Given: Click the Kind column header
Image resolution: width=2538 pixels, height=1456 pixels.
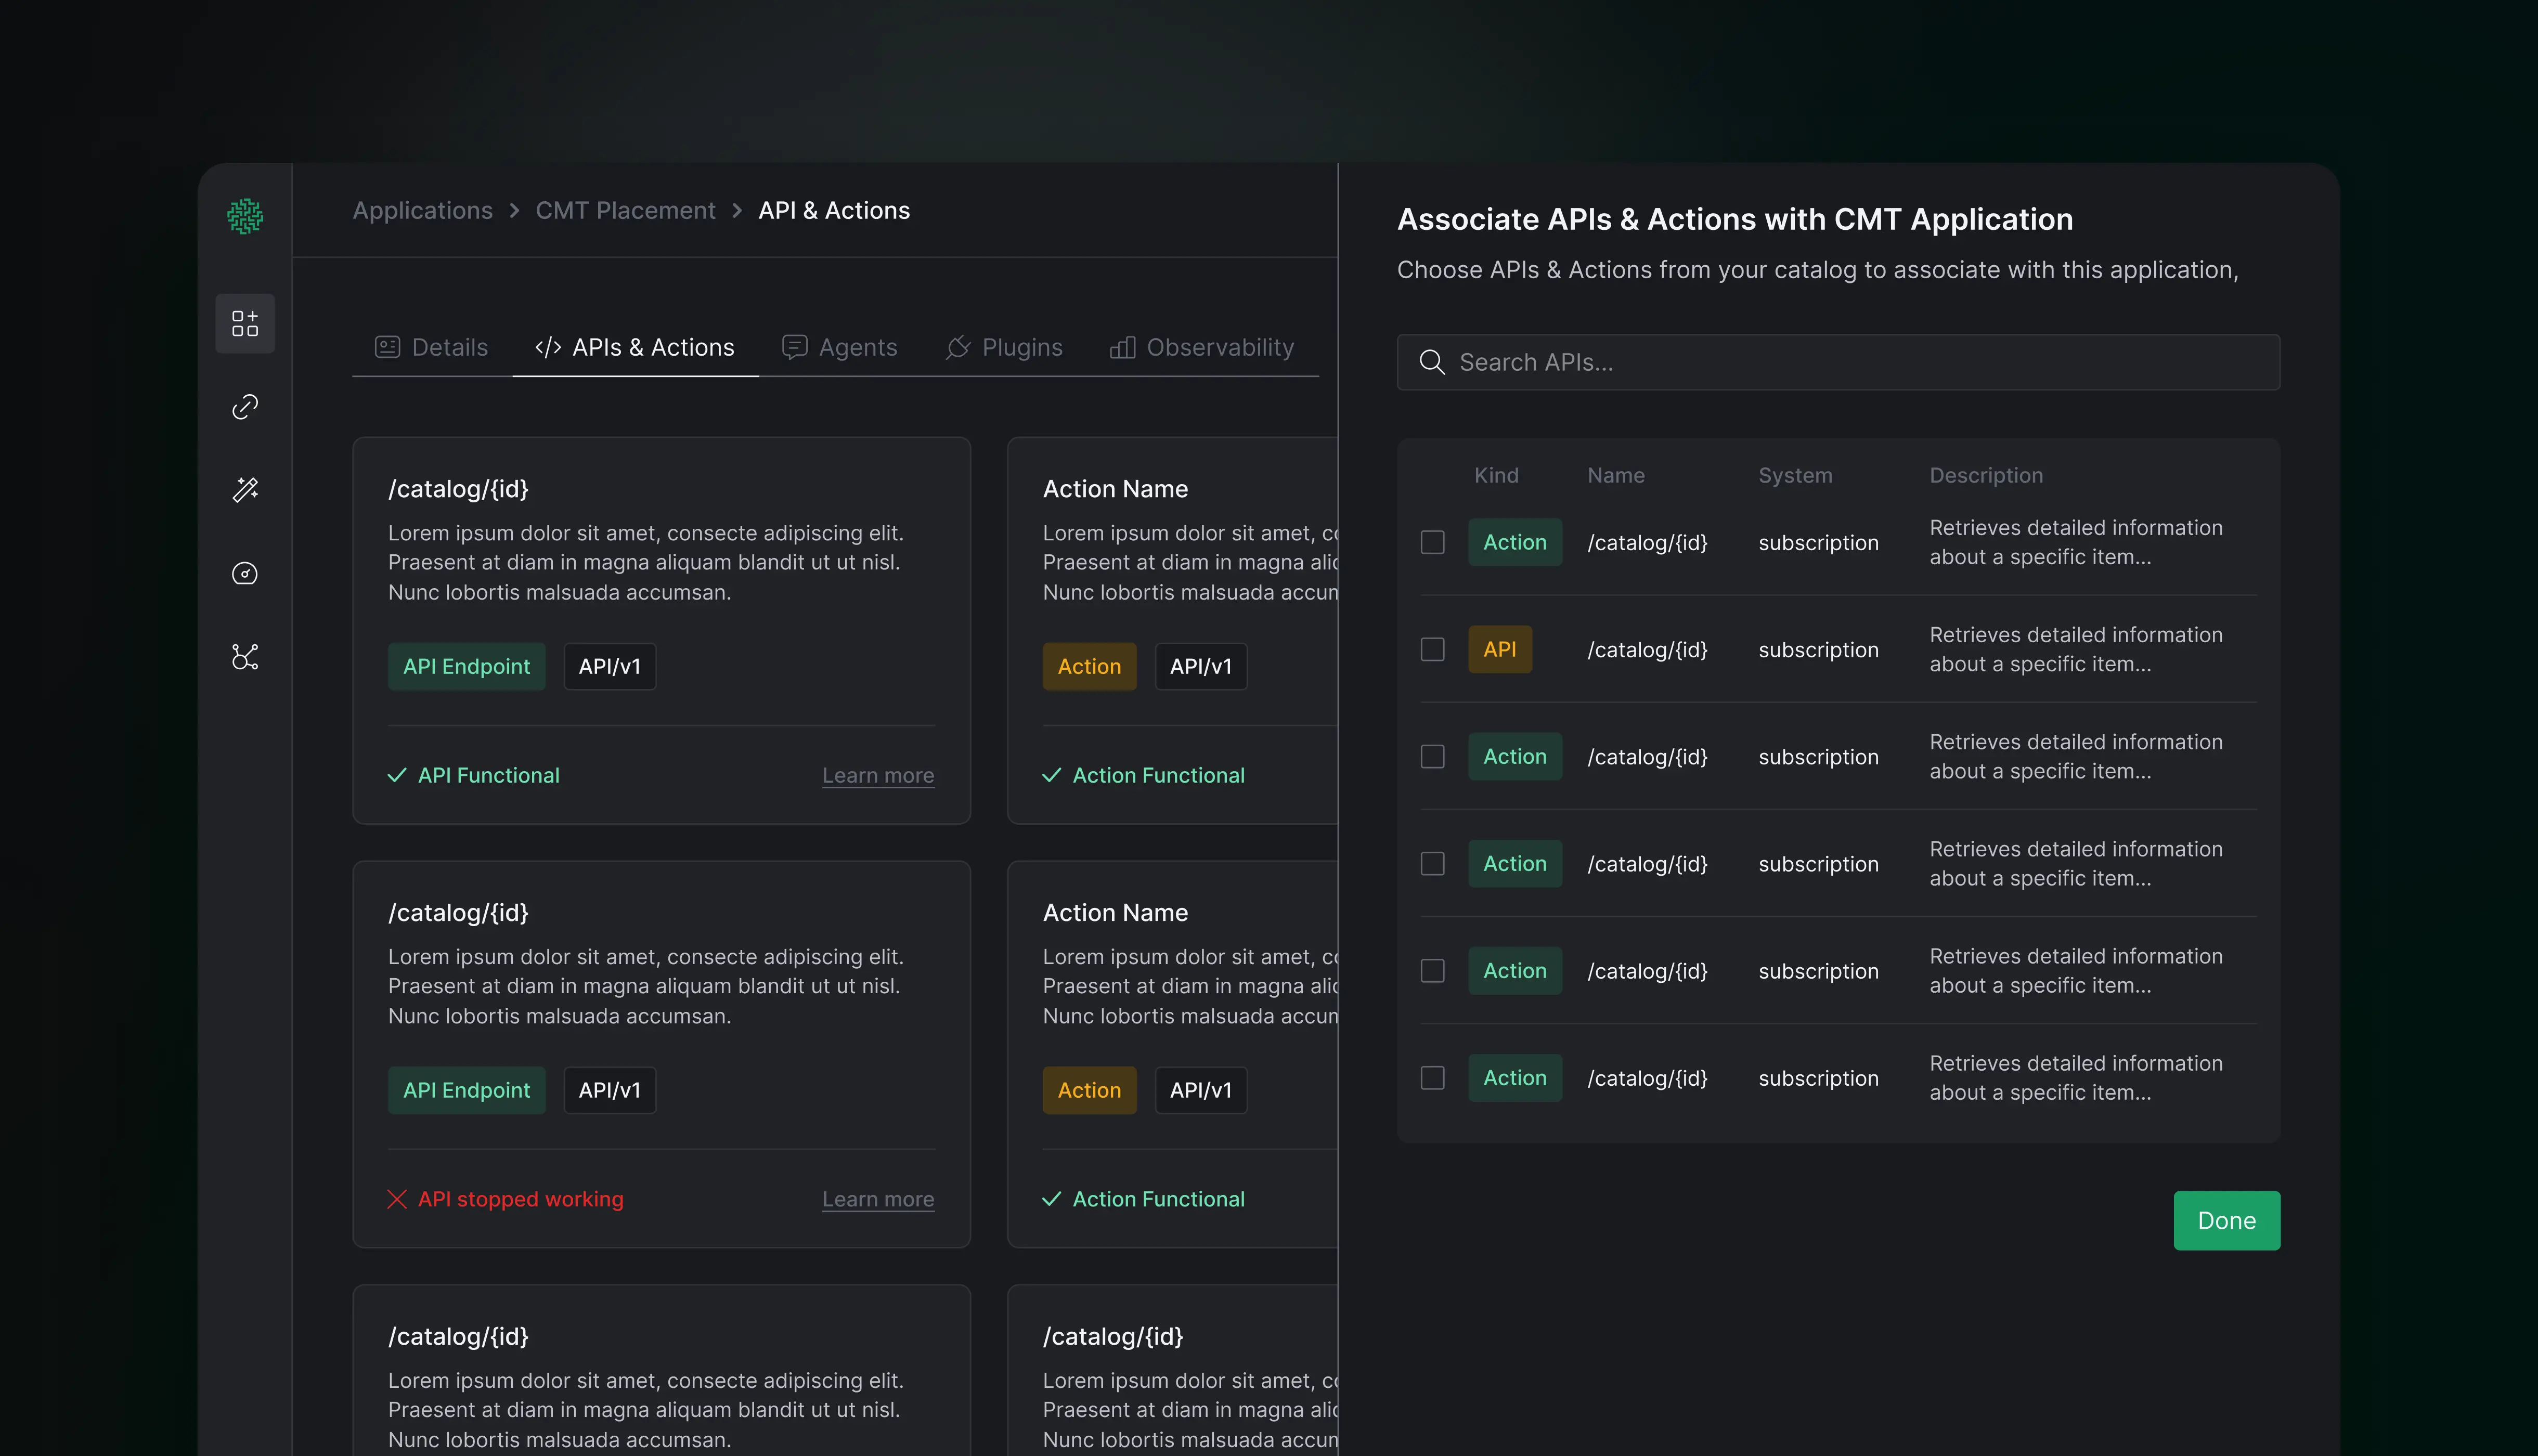Looking at the screenshot, I should click(1496, 475).
